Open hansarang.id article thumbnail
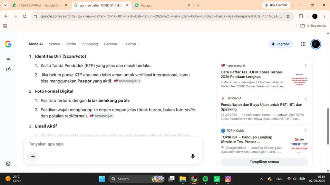 pyautogui.click(x=299, y=80)
